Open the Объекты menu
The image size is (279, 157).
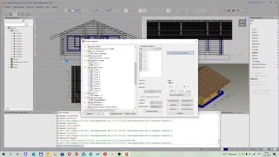click(x=30, y=7)
